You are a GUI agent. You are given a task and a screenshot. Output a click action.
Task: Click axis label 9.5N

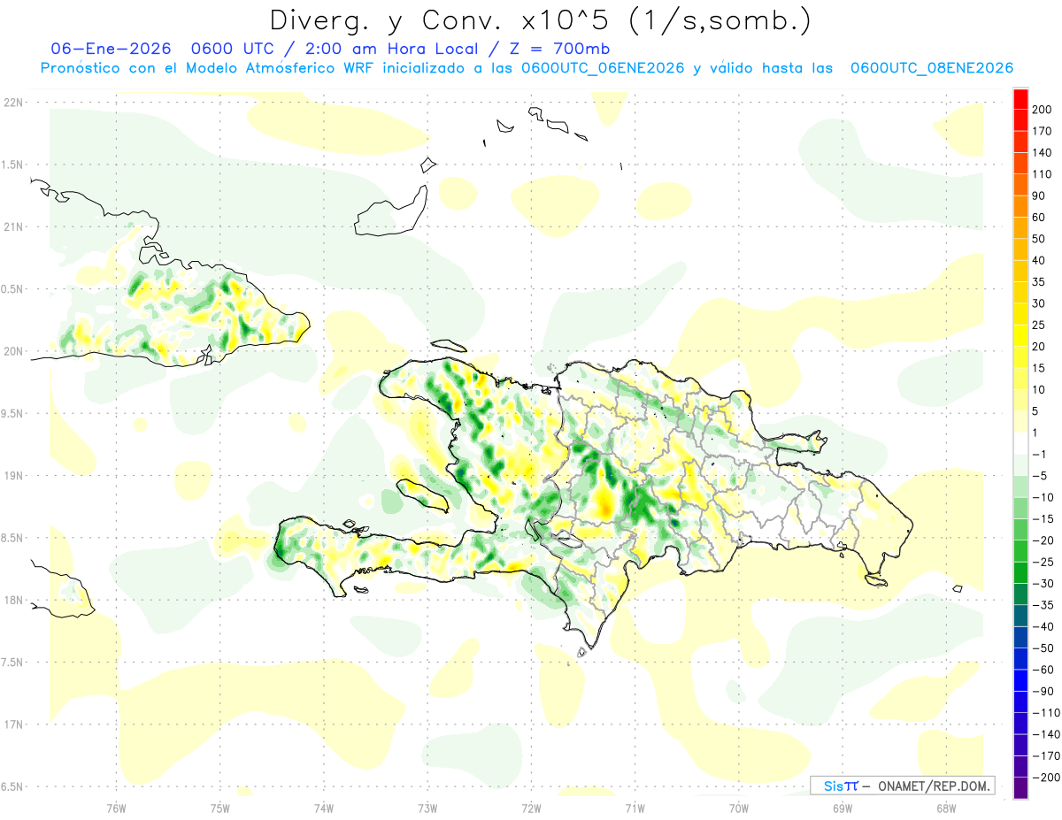click(x=13, y=414)
